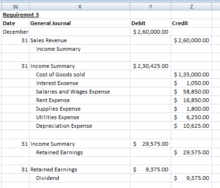The image size is (220, 188).
Task: Click the 'Requiremnt 3' heading cell
Action: 15,15
